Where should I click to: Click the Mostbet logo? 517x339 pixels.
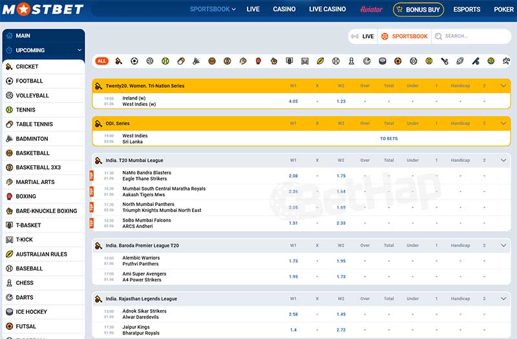(43, 9)
